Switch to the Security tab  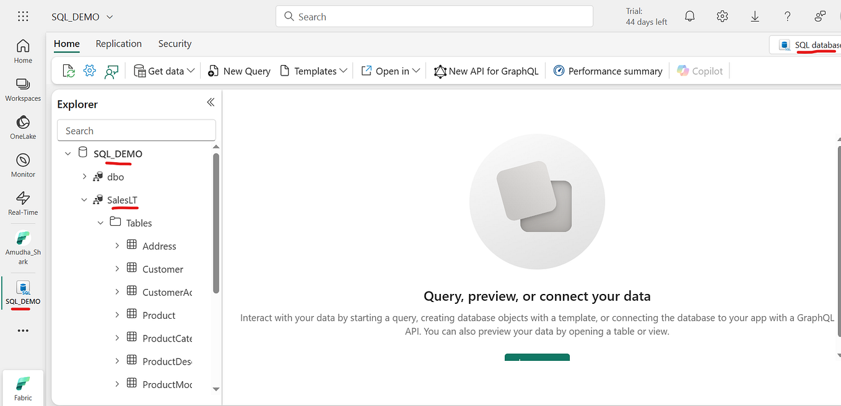click(174, 43)
